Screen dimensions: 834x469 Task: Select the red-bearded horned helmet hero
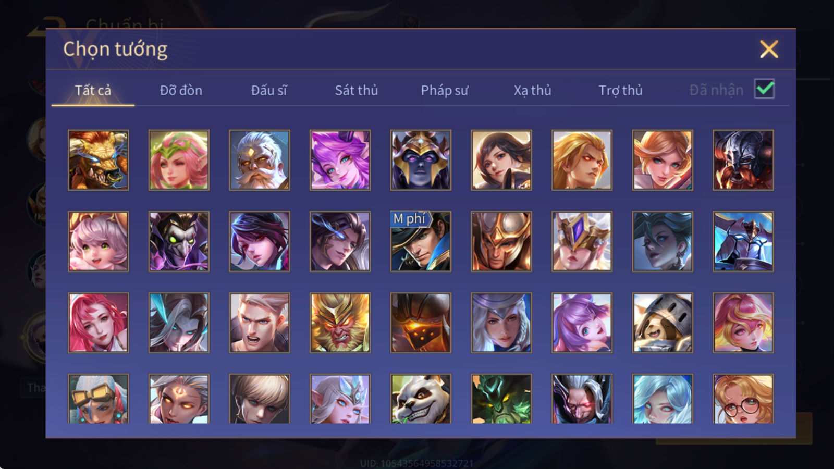(743, 160)
